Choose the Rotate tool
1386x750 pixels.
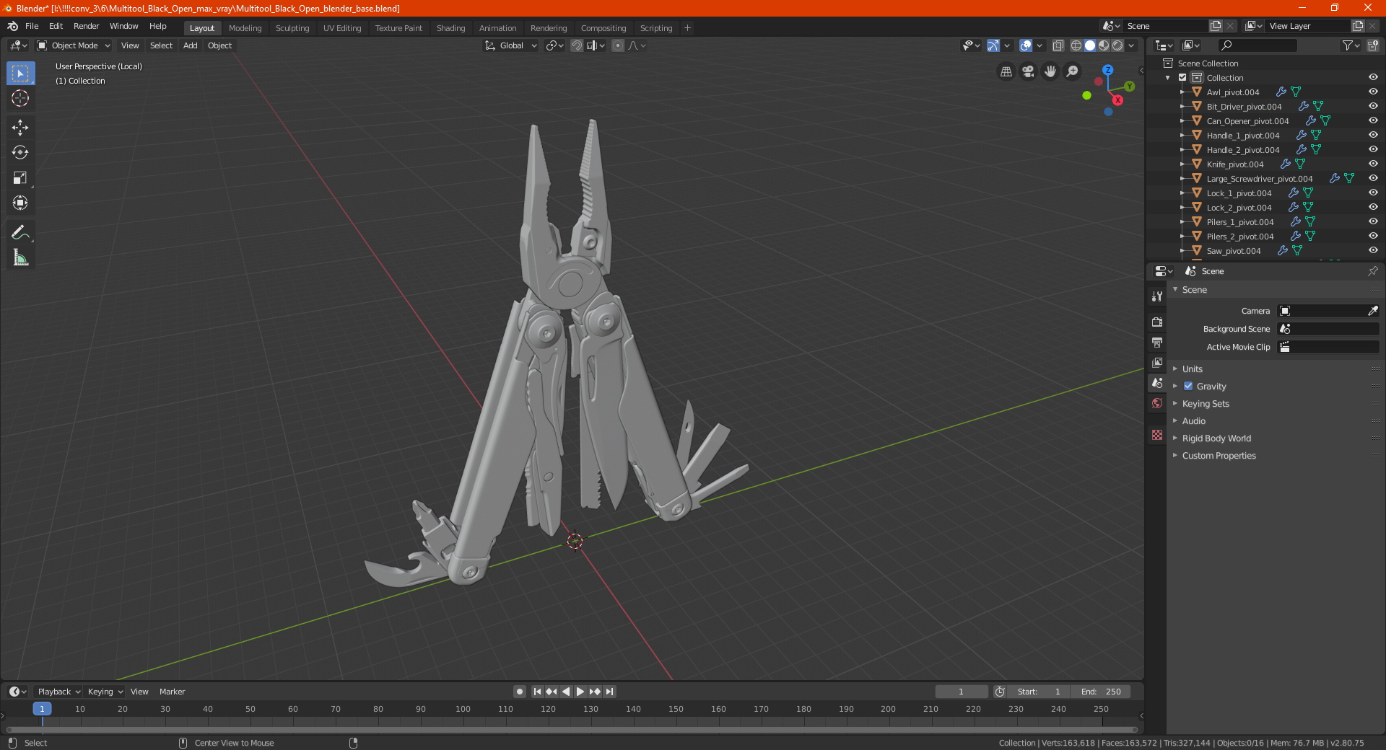(x=20, y=152)
